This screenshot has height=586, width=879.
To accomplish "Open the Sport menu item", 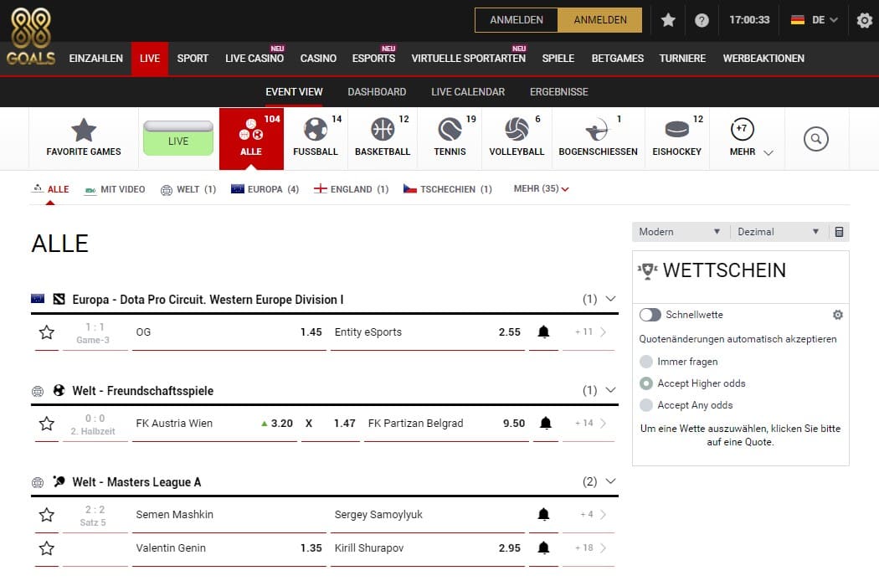I will coord(193,59).
